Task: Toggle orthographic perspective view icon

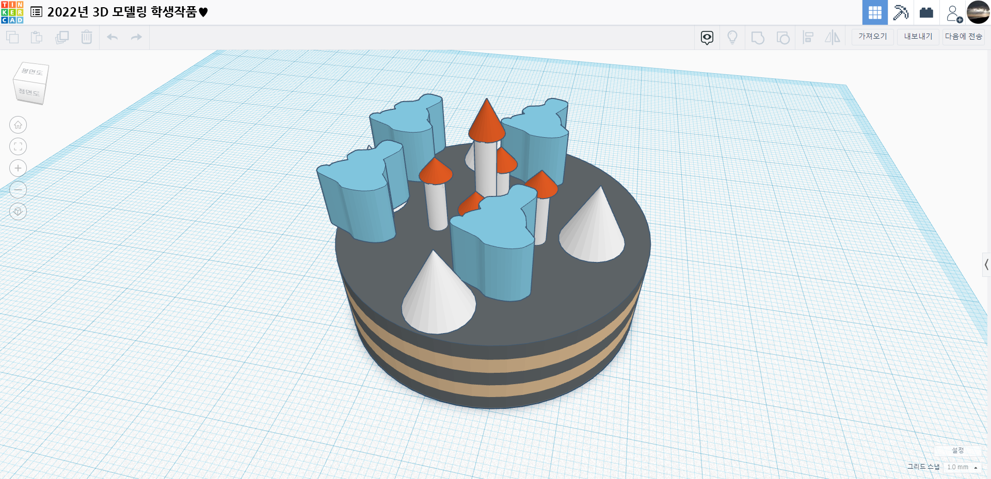Action: 18,211
